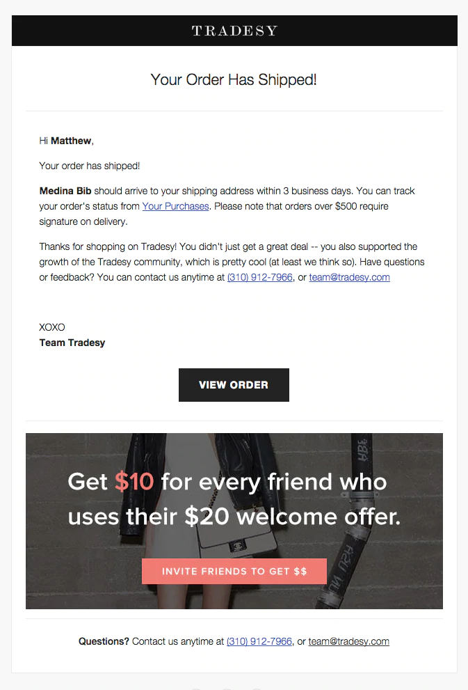Click team@tradesy.com in the body paragraph
Viewport: 468px width, 690px height.
(349, 277)
